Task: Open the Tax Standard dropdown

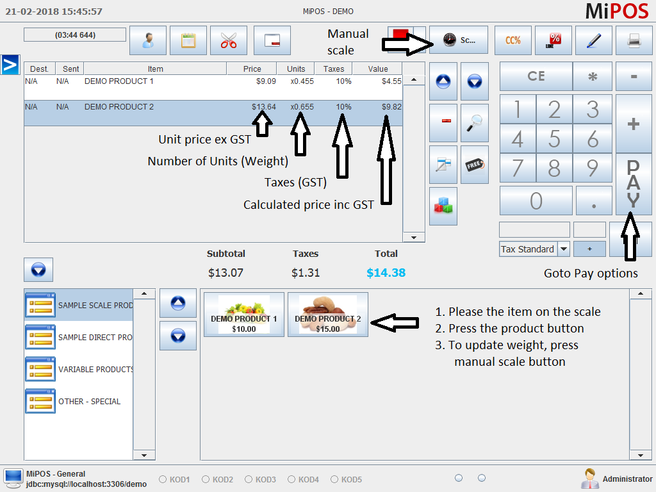Action: click(x=564, y=249)
